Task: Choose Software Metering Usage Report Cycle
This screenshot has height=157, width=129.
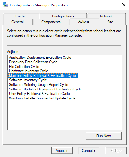Action: [x=39, y=85]
